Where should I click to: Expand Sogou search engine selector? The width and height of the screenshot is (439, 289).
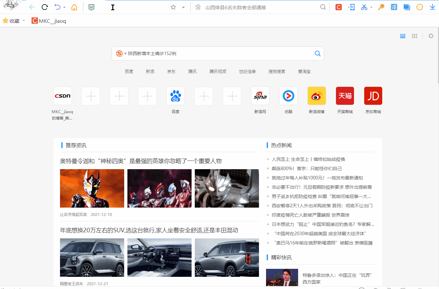121,54
